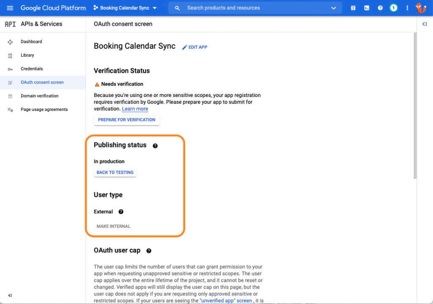433x304 pixels.
Task: Open the Booking Calendar Sync project selector
Action: [125, 8]
